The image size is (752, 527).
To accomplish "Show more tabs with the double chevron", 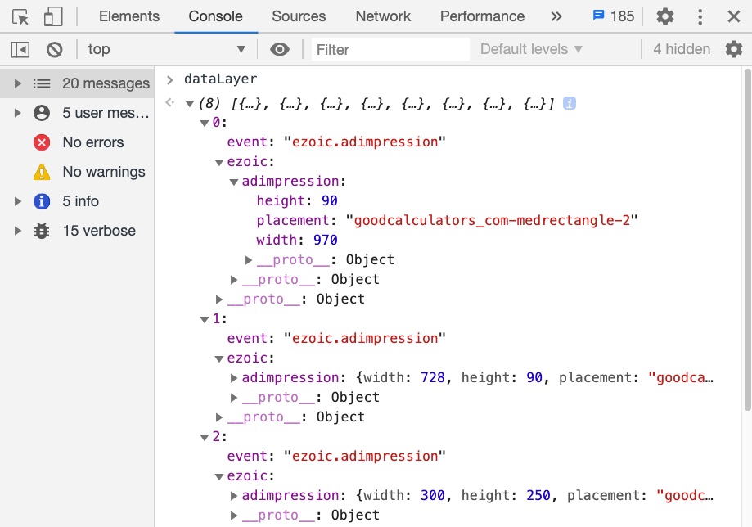I will 556,16.
